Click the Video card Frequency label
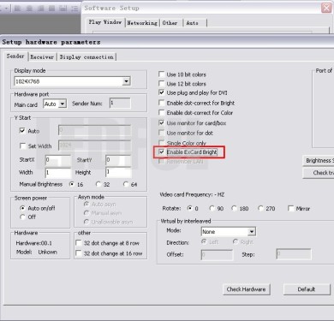Screen dimensions: 334x321 (x=192, y=194)
